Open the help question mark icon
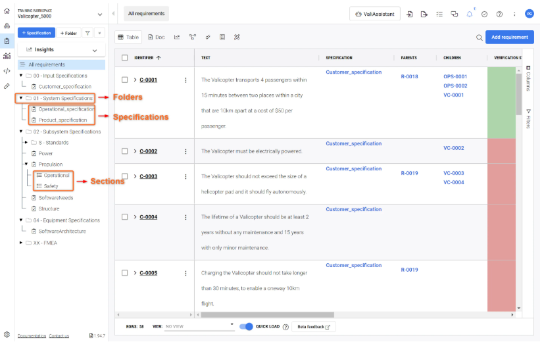Image resolution: width=544 pixels, height=346 pixels. point(499,14)
